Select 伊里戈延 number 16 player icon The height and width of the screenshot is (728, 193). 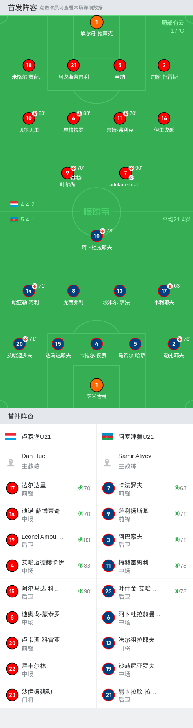tap(164, 118)
